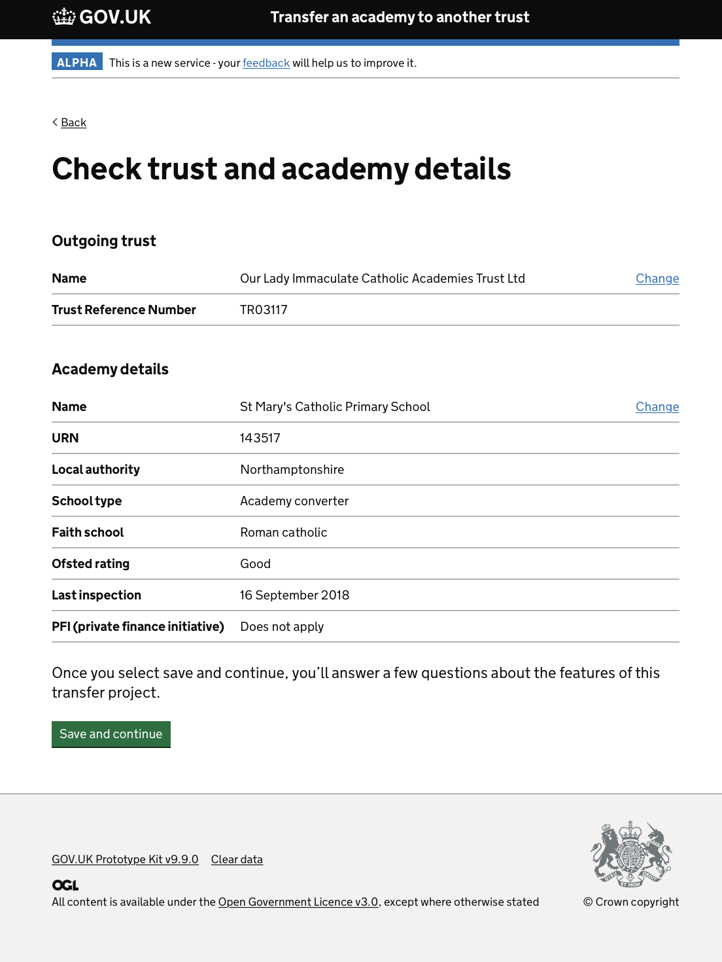Click the GOV.UK header text
This screenshot has height=962, width=722.
(115, 17)
